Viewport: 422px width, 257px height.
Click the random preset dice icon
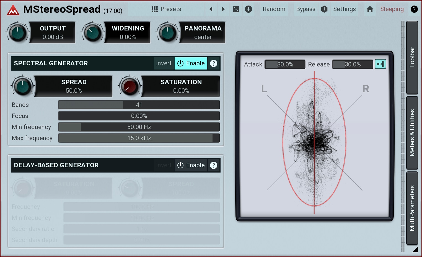[x=236, y=9]
